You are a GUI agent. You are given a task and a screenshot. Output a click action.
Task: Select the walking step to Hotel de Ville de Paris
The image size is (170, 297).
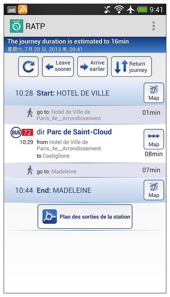85,115
